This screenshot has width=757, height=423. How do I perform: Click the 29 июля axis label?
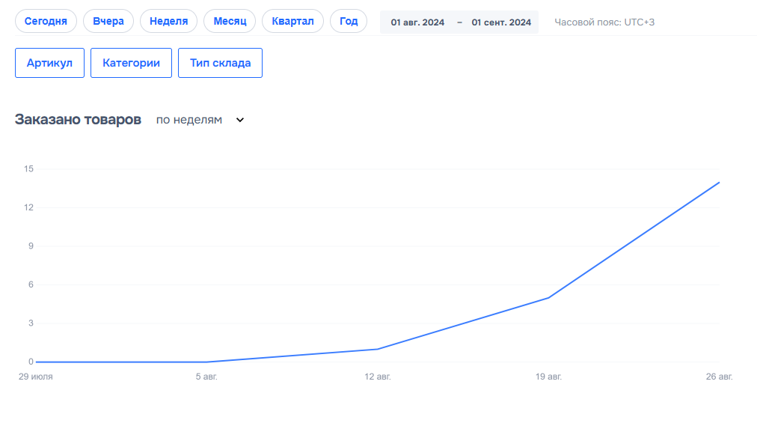[x=36, y=377]
